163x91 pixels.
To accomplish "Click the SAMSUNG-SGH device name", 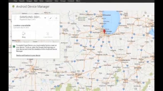I will tap(30, 17).
